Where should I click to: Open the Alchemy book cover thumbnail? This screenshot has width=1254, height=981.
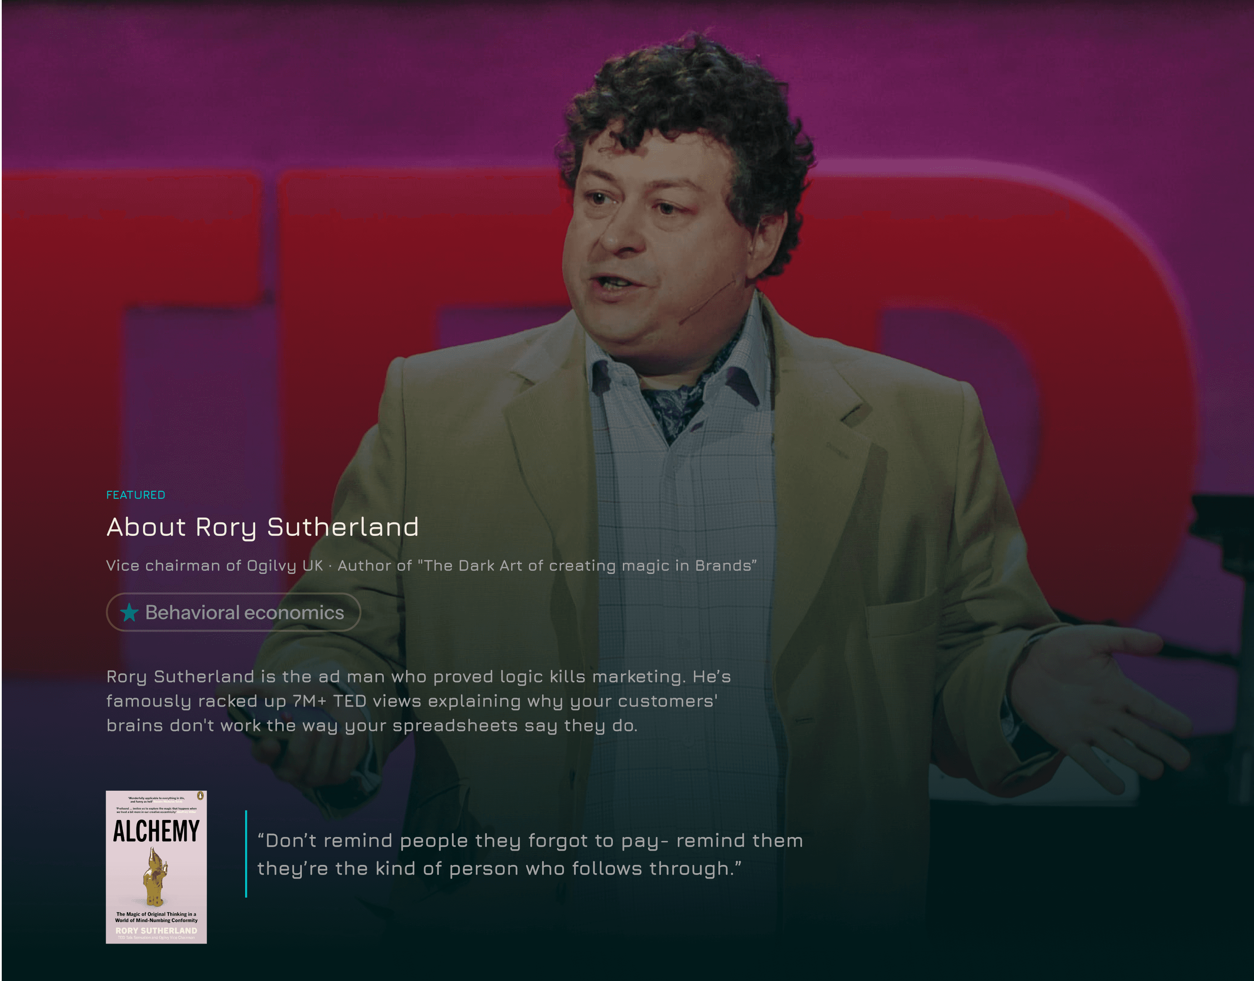pyautogui.click(x=156, y=867)
